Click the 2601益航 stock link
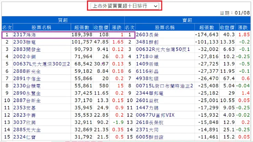The width and height of the screenshot is (253, 142). click(x=147, y=100)
